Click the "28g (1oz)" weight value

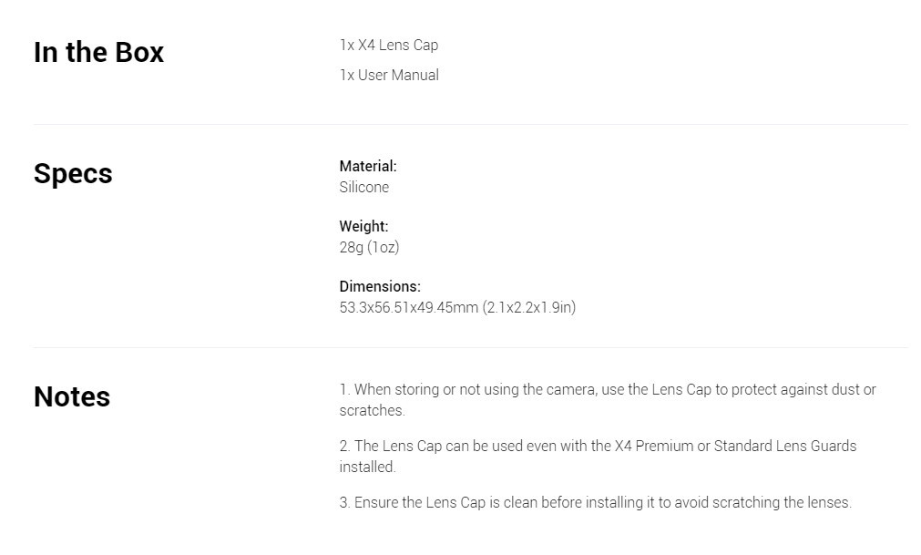point(370,247)
